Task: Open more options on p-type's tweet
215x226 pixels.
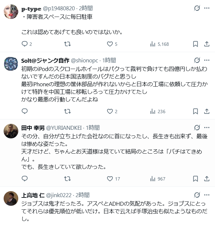Action: [206, 8]
